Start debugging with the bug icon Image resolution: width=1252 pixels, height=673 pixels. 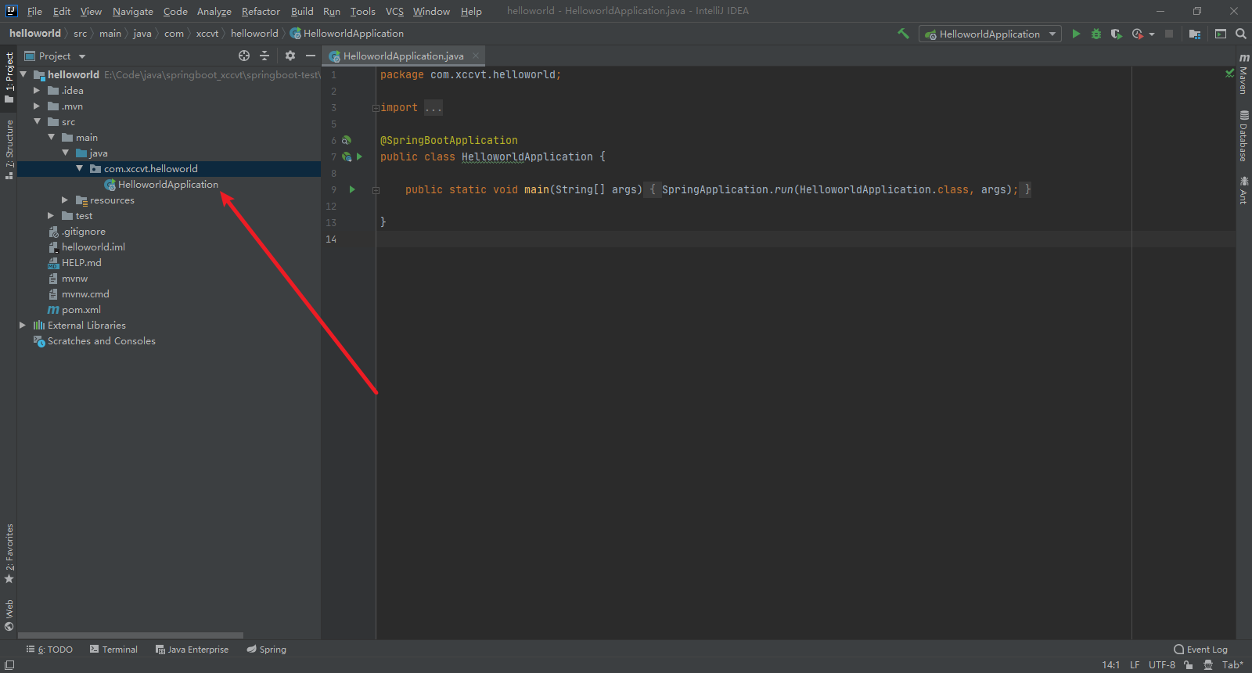pos(1096,34)
